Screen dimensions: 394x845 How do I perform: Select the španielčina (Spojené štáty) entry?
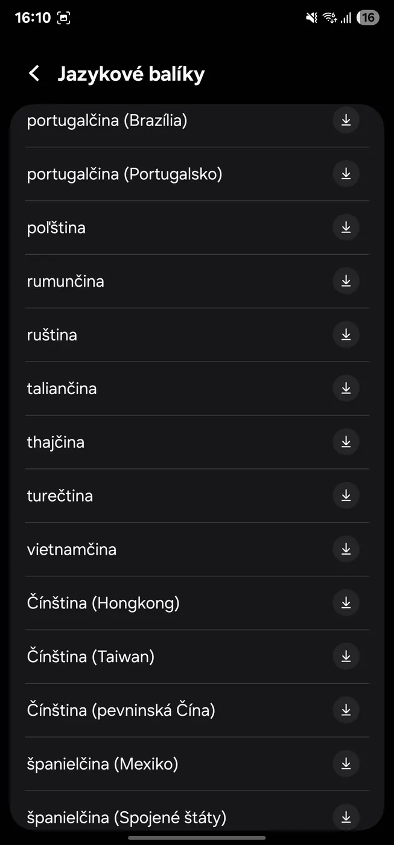pyautogui.click(x=127, y=818)
